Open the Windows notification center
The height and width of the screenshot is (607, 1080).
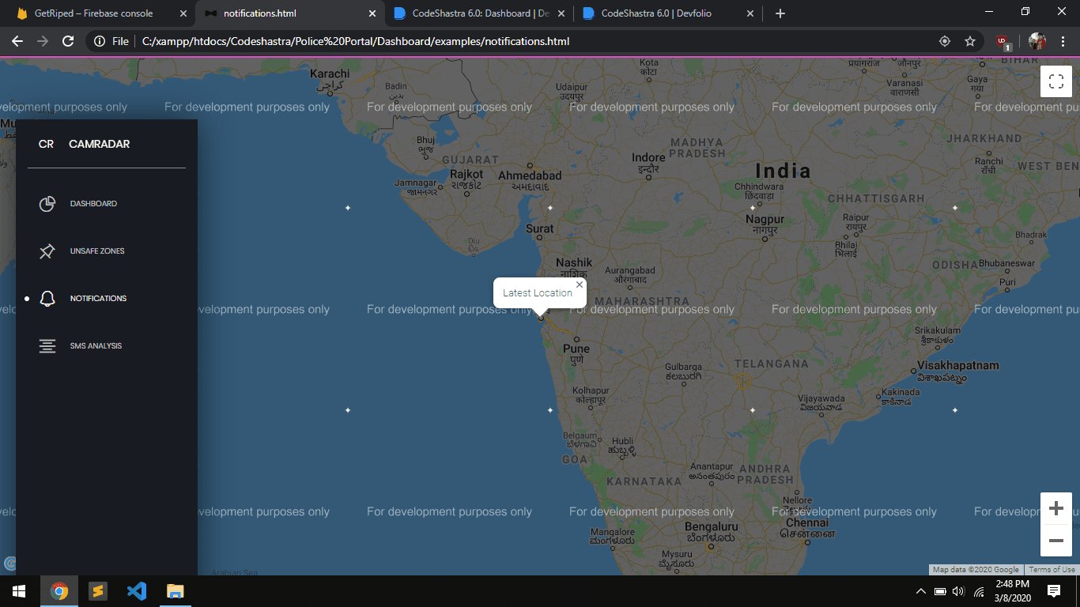[1054, 591]
